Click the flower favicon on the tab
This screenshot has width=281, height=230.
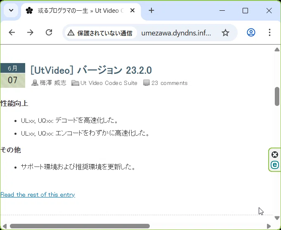[x=29, y=11]
